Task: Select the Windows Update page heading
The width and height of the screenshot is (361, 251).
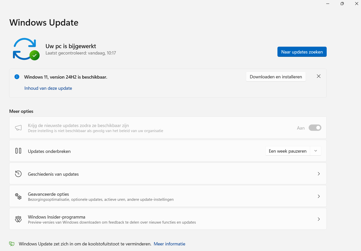Action: click(43, 22)
